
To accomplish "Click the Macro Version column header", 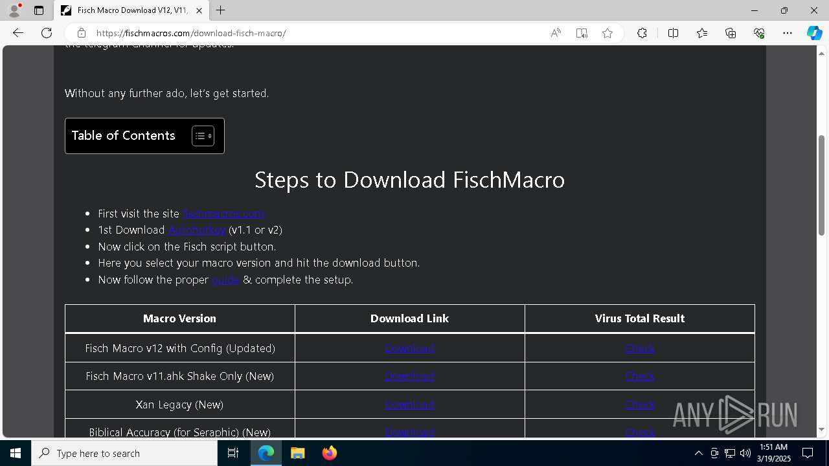I will (179, 318).
